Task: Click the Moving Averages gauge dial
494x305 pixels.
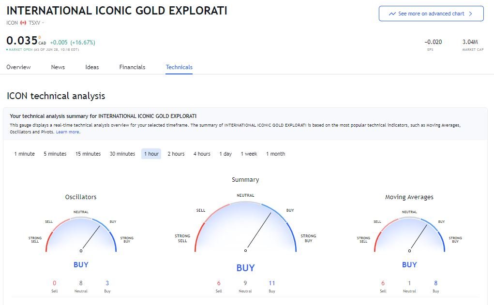Action: pyautogui.click(x=409, y=234)
